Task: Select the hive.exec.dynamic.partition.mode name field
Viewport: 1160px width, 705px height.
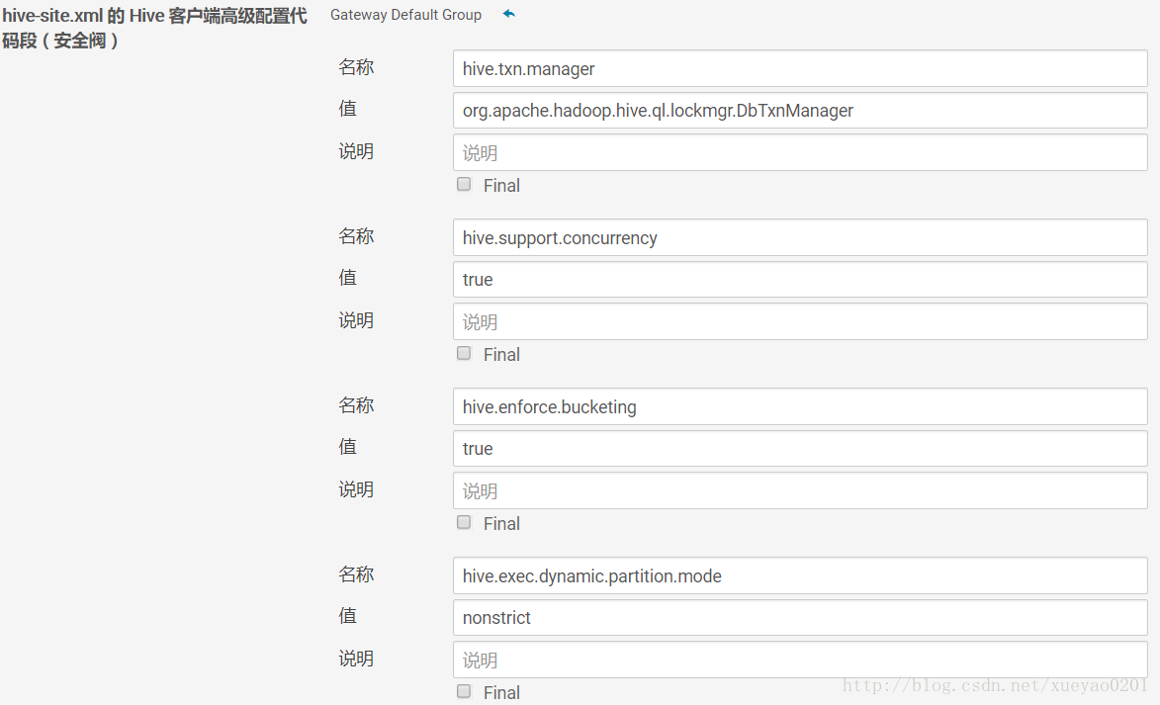Action: [x=799, y=576]
